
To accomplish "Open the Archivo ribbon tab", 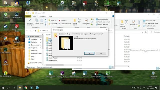I will pyautogui.click(x=28, y=16).
